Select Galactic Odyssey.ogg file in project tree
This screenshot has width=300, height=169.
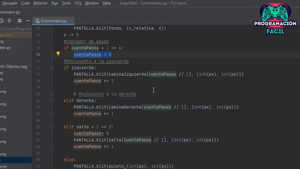click(x=14, y=67)
